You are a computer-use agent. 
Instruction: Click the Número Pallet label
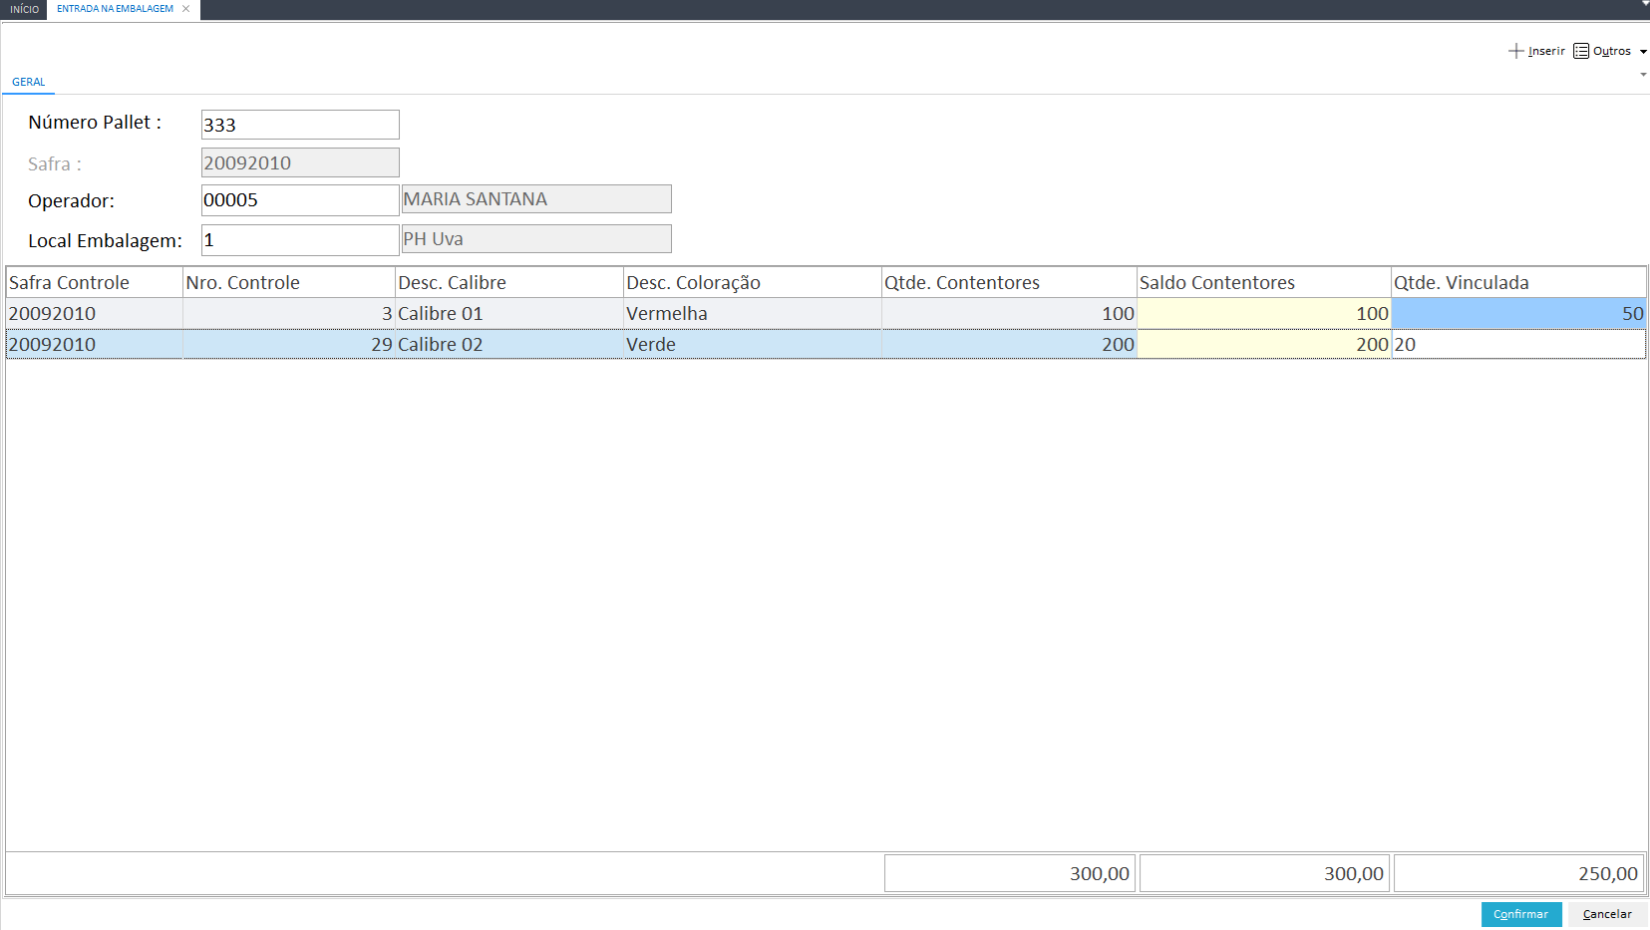[95, 123]
